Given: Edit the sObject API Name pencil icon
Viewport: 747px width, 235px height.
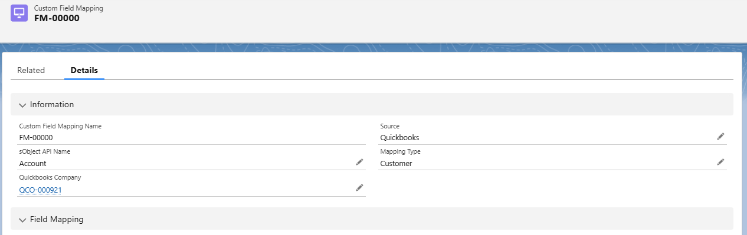Looking at the screenshot, I should tap(359, 162).
